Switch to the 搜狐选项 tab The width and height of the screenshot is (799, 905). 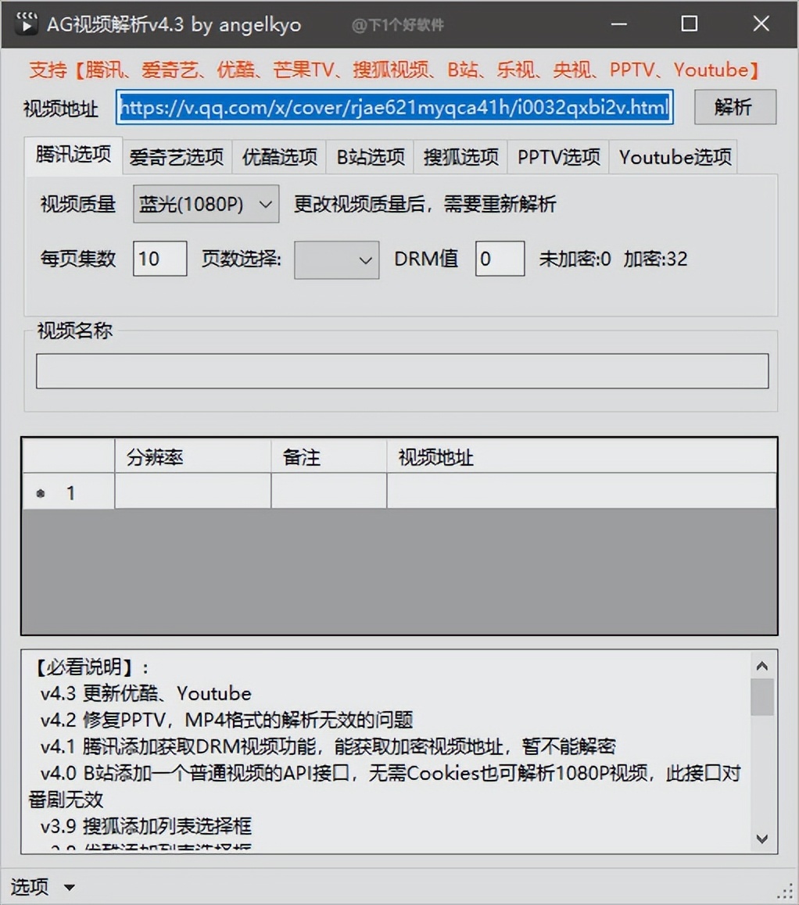click(x=460, y=156)
